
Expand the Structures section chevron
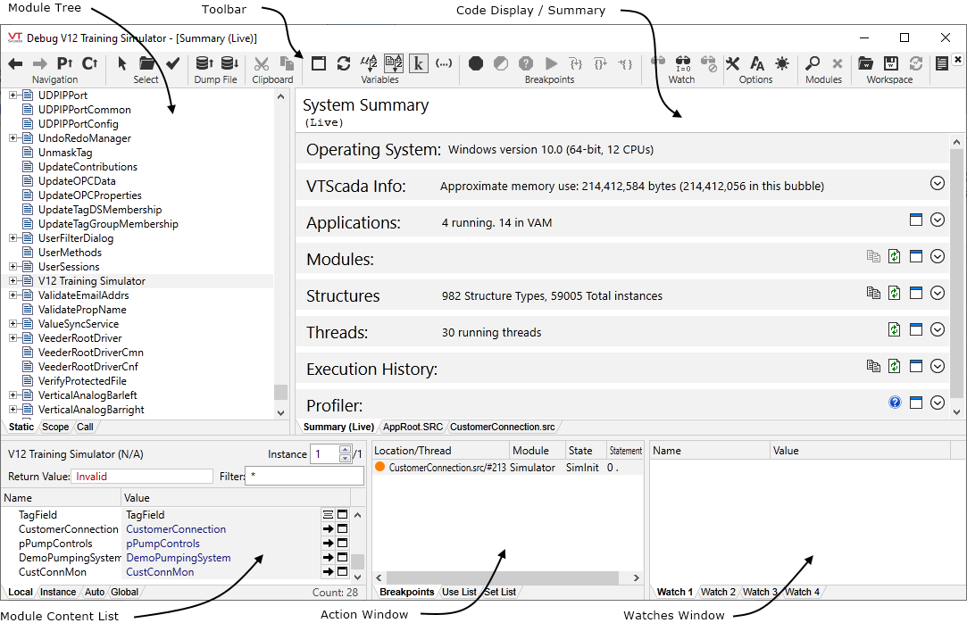938,293
